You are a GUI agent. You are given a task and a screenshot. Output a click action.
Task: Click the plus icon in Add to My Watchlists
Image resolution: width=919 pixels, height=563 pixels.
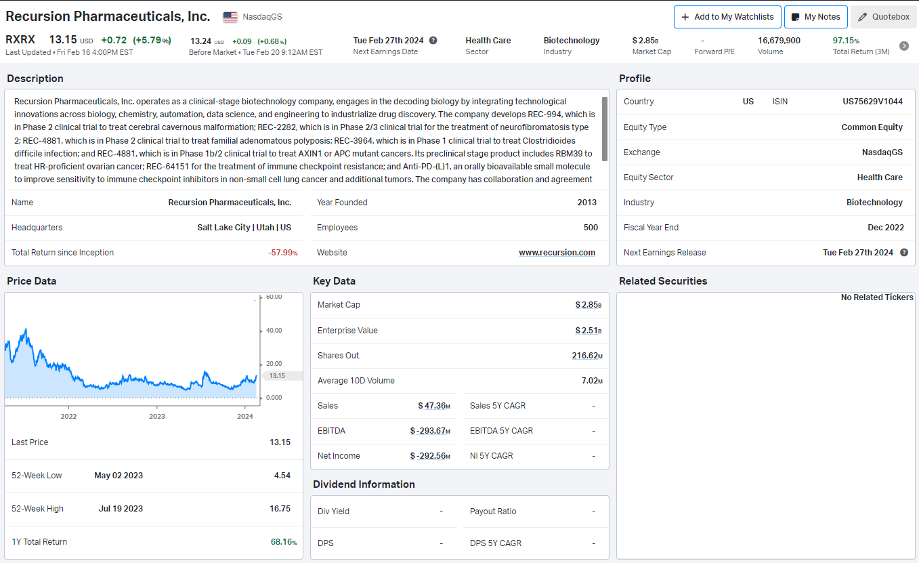coord(685,17)
